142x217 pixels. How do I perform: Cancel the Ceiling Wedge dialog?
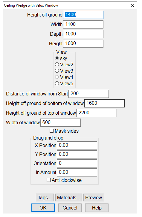pos(70,208)
